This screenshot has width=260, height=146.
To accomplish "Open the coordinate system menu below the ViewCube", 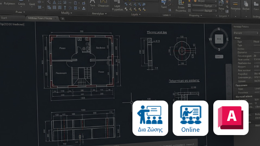I will point(219,56).
